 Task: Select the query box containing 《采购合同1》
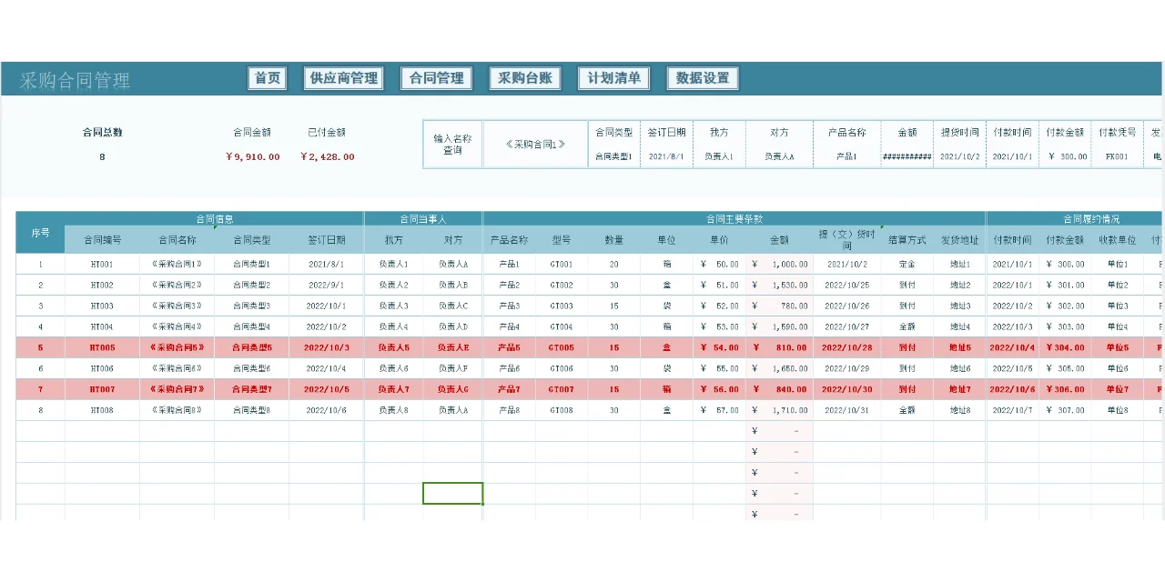point(535,144)
